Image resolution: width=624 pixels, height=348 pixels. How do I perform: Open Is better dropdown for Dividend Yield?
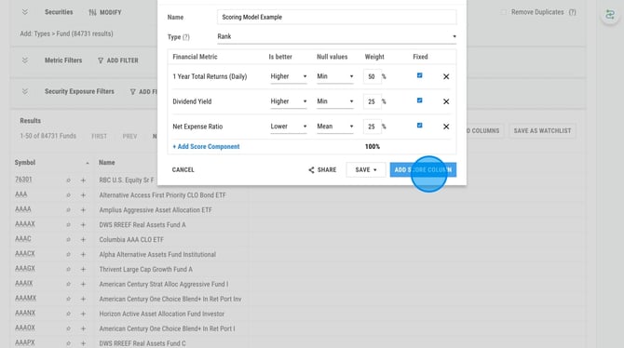click(289, 101)
